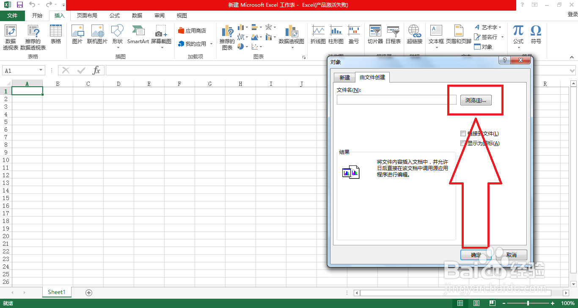Viewport: 578px width, 308px height.
Task: Select the Create New (新建) dialog tab
Action: (345, 77)
